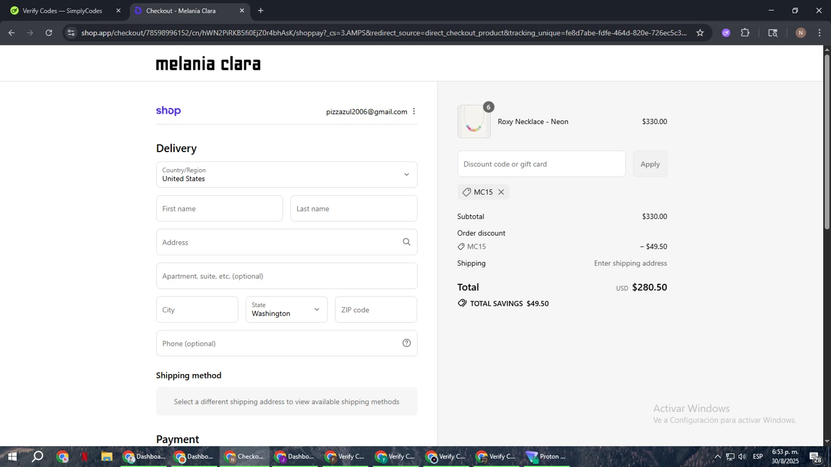Open the tab search icon in toolbar
This screenshot has width=831, height=467.
point(773,33)
